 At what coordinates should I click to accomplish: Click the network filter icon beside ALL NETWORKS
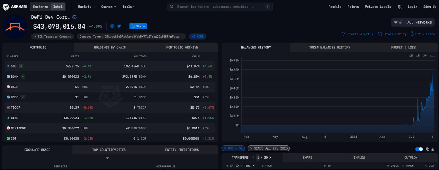pos(395,22)
